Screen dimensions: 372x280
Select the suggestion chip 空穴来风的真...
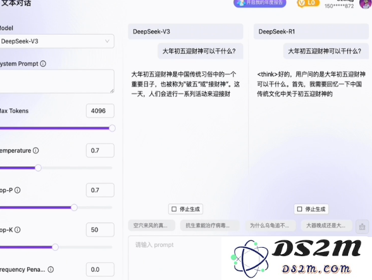(152, 226)
